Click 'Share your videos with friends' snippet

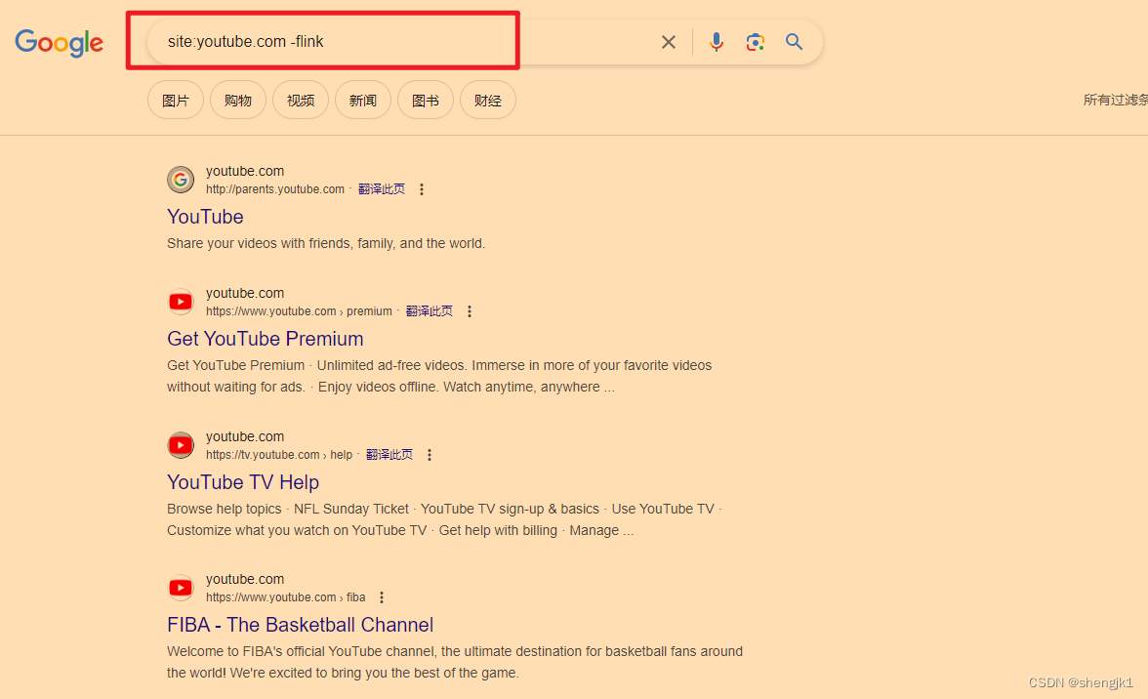pyautogui.click(x=326, y=244)
